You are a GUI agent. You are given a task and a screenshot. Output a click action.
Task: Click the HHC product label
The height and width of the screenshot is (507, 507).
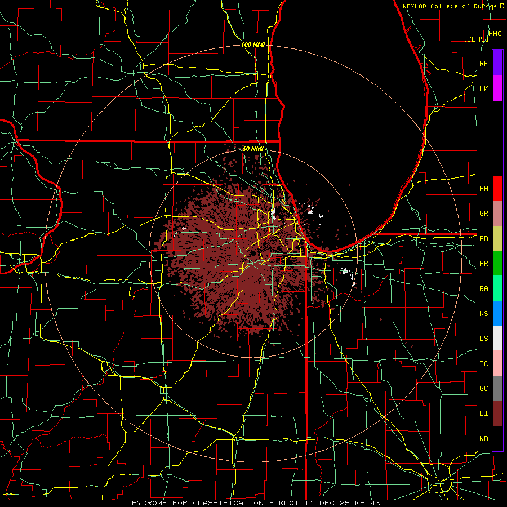click(x=495, y=34)
